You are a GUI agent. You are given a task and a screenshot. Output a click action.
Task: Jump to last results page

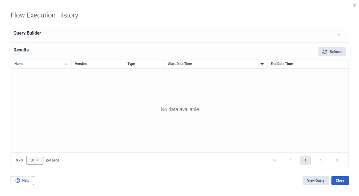pos(337,160)
